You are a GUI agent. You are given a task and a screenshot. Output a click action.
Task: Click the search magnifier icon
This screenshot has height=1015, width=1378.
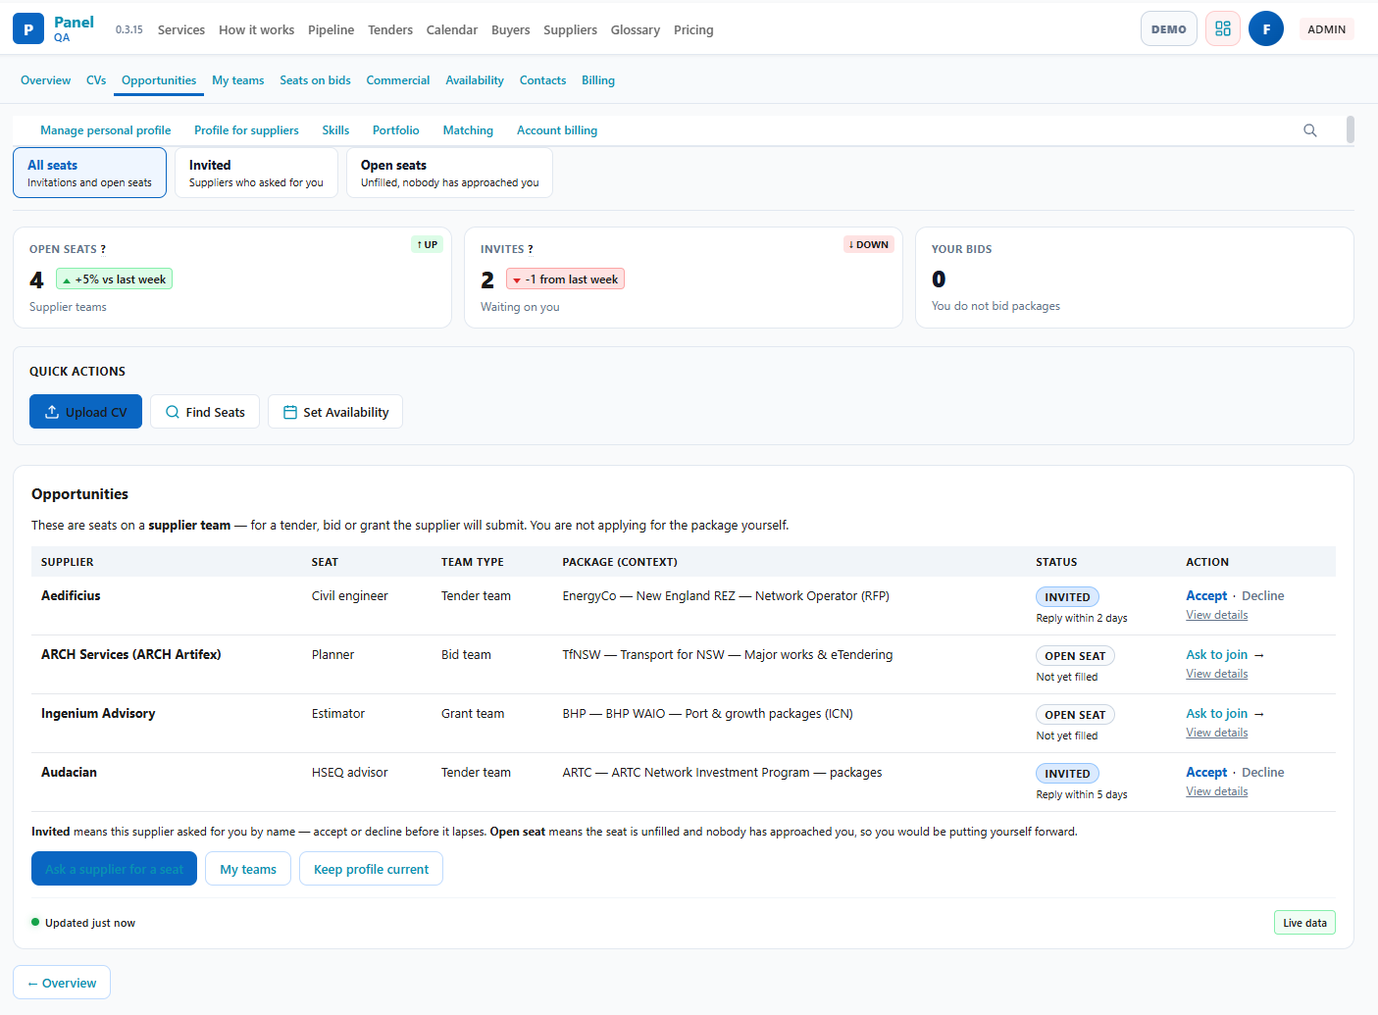coord(1310,130)
